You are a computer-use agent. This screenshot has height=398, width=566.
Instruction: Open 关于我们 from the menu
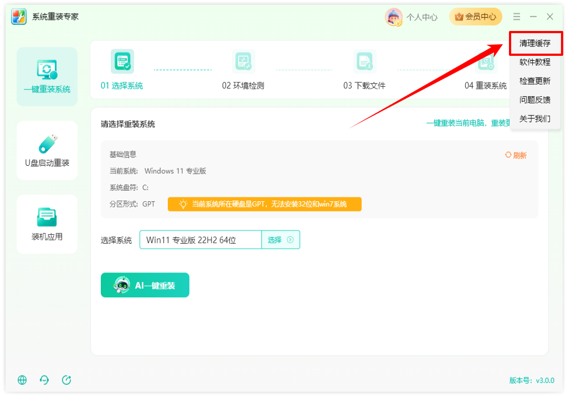(535, 119)
